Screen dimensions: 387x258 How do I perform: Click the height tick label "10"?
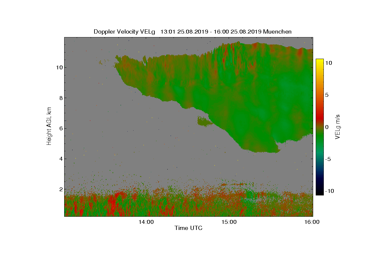click(x=59, y=67)
